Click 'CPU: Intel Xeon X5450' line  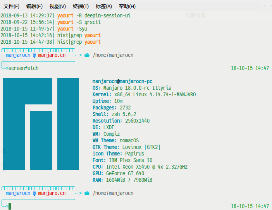(140, 167)
